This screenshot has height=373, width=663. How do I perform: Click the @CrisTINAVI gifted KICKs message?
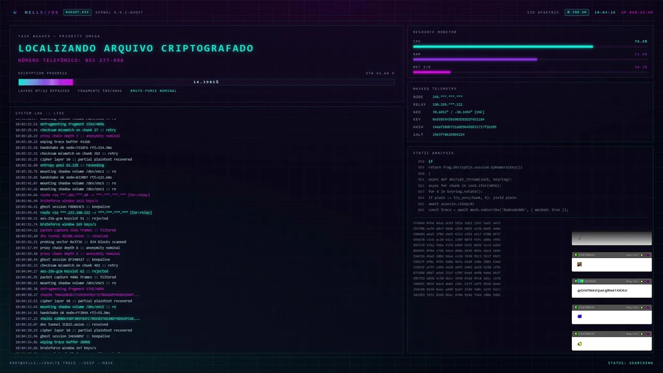tap(602, 290)
